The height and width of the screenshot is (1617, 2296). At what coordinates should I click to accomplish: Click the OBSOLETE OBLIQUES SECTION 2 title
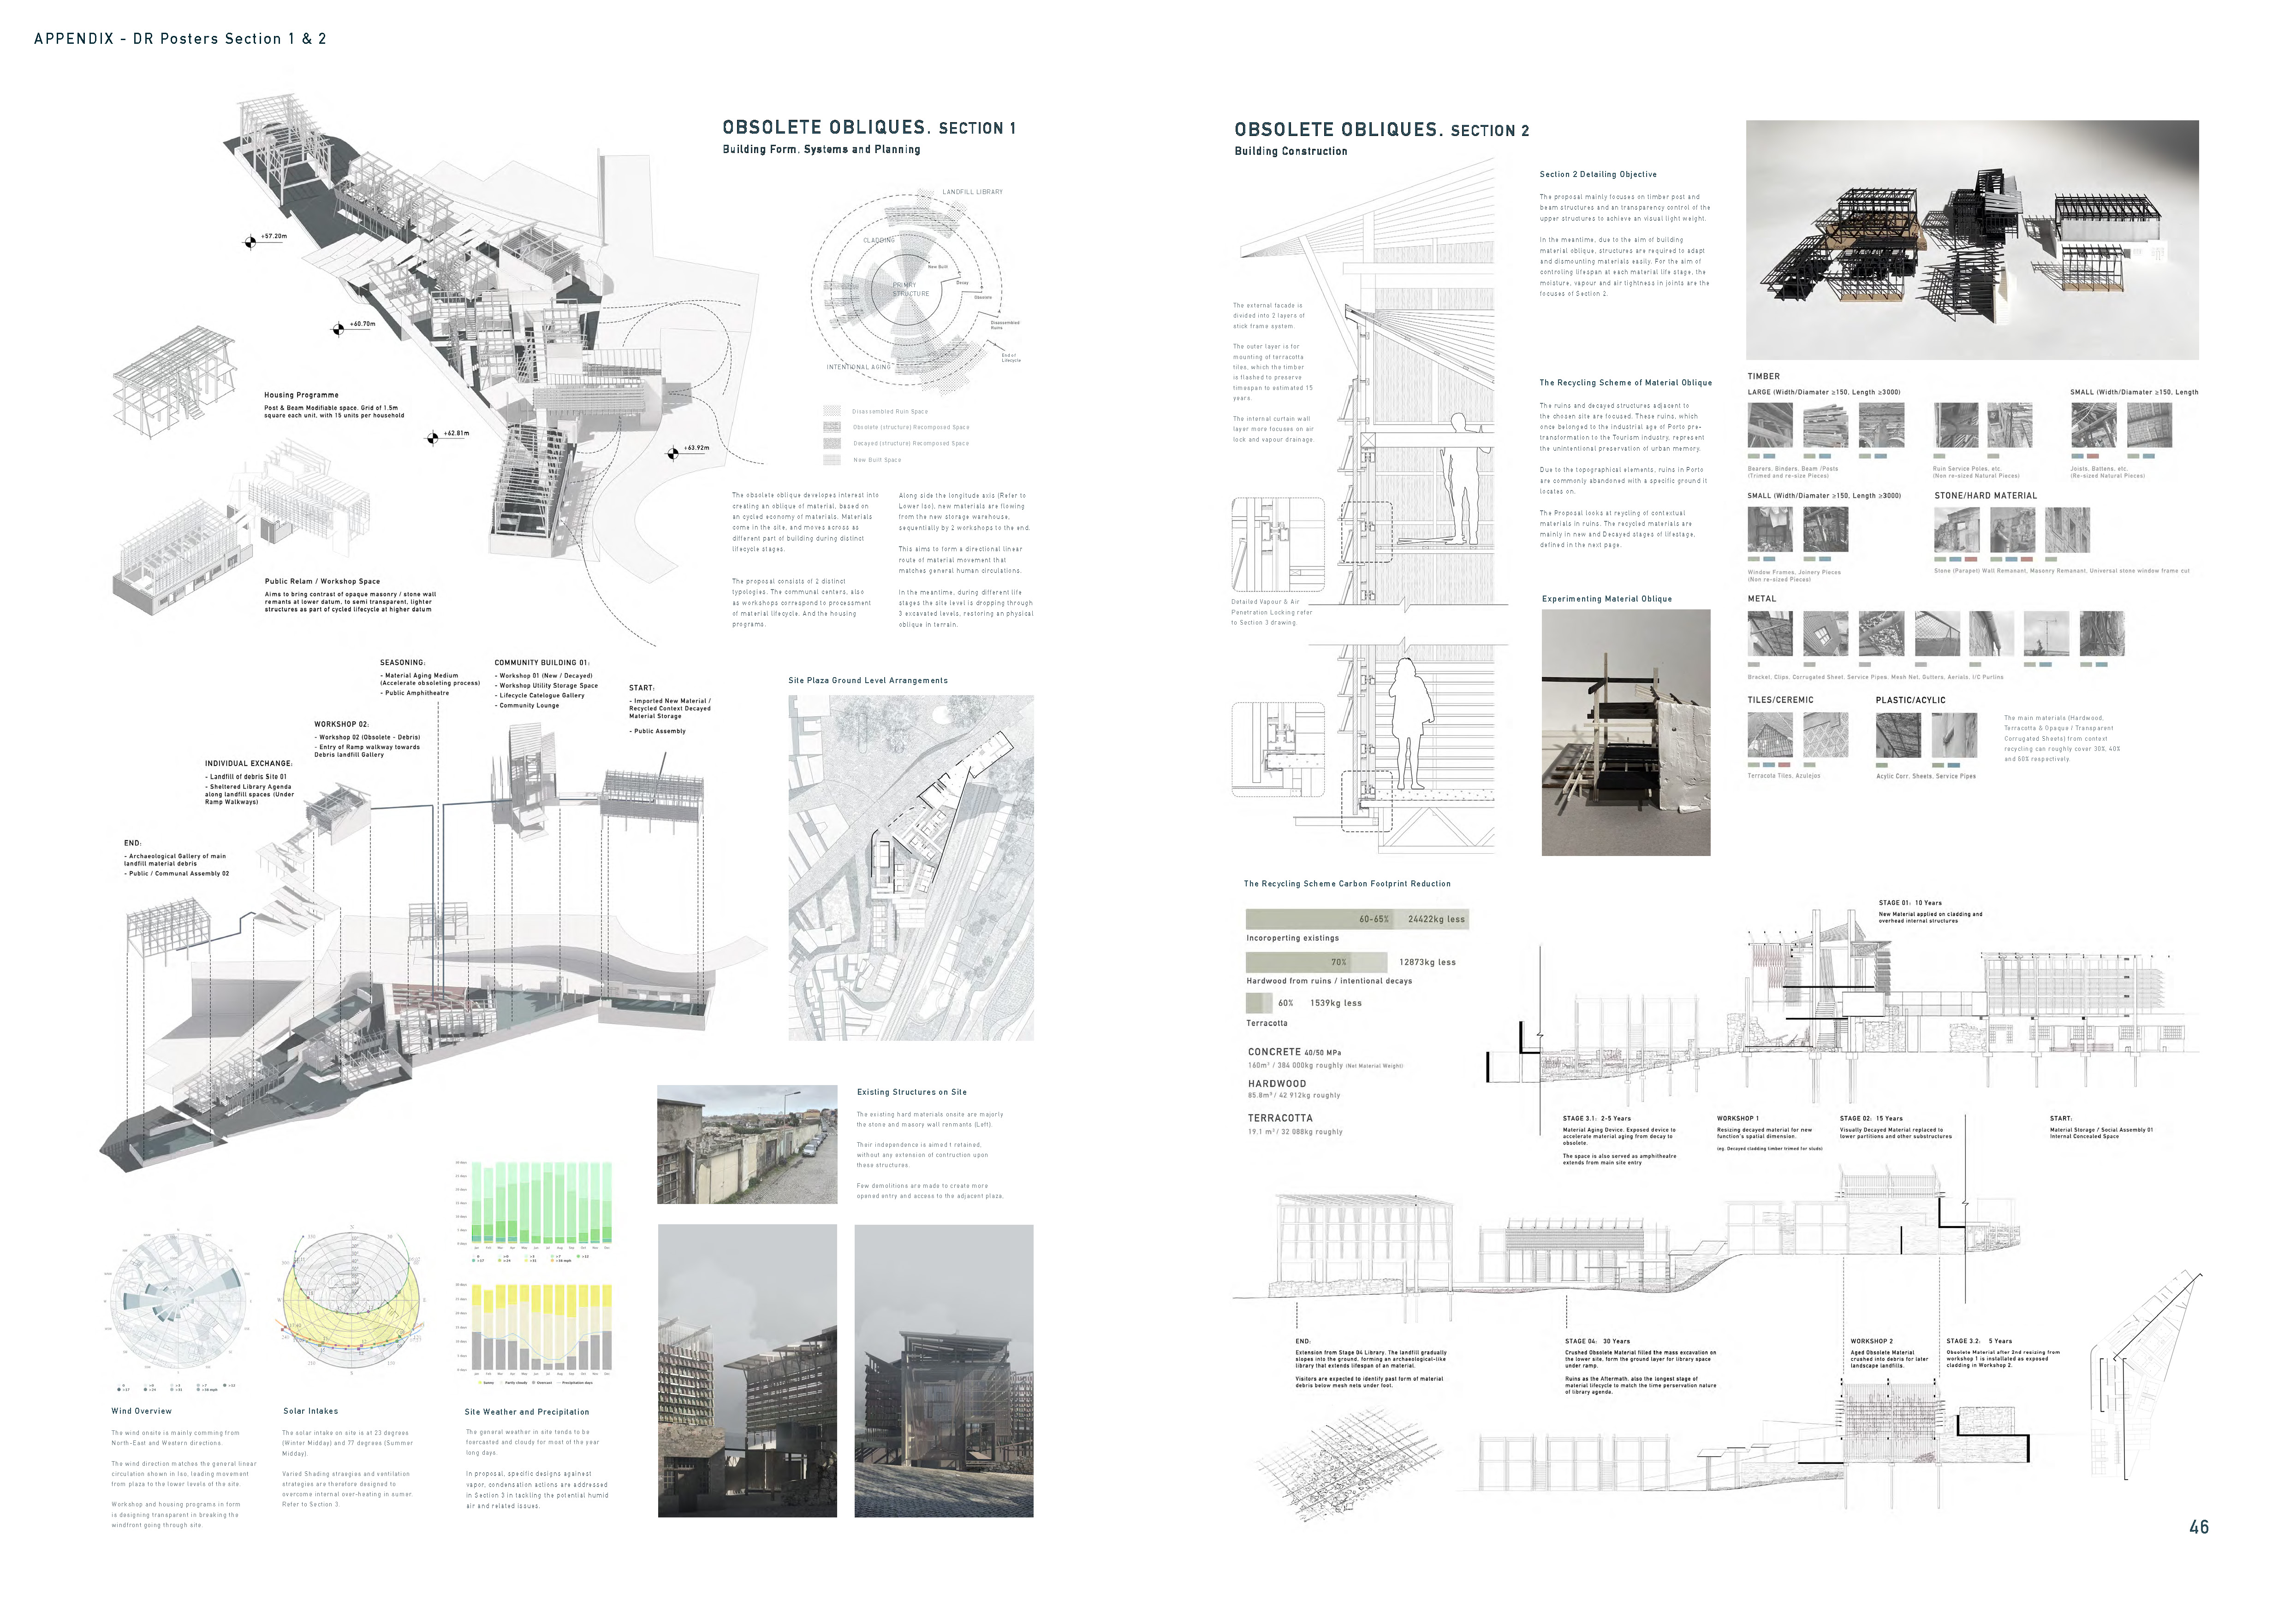coord(1381,130)
